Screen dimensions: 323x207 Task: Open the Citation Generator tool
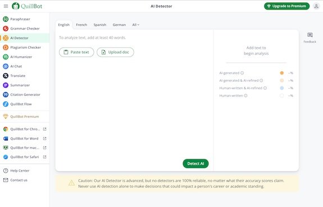pyautogui.click(x=25, y=95)
